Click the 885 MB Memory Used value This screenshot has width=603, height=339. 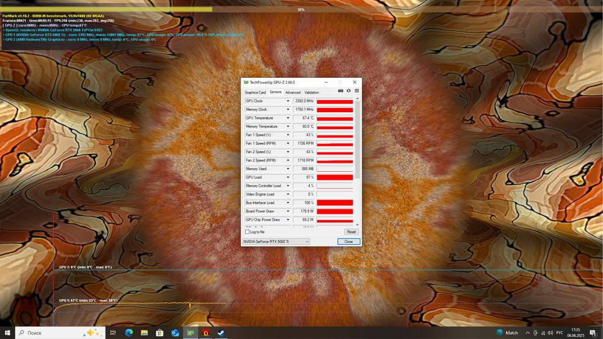304,169
